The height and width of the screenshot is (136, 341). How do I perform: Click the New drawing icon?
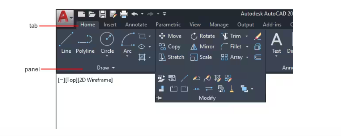[82, 14]
